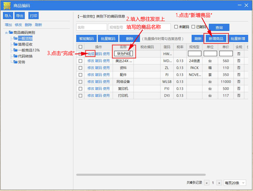Click the empty 规格型 input in new row

(x=195, y=53)
